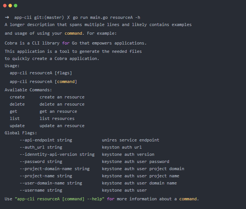Click the 'Global Flags:' heading
Screen dimensions: 246x209
point(21,133)
